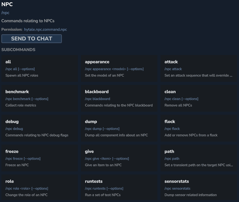Open the 'path' subcommand card
This screenshot has width=239, height=202.
[x=199, y=158]
